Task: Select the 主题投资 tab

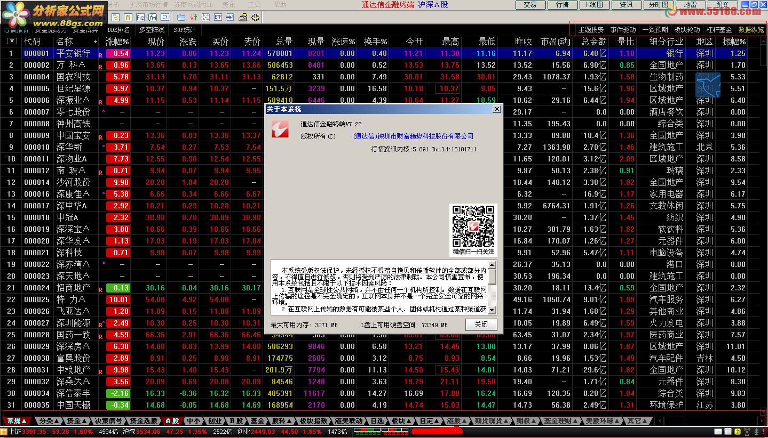Action: [591, 30]
